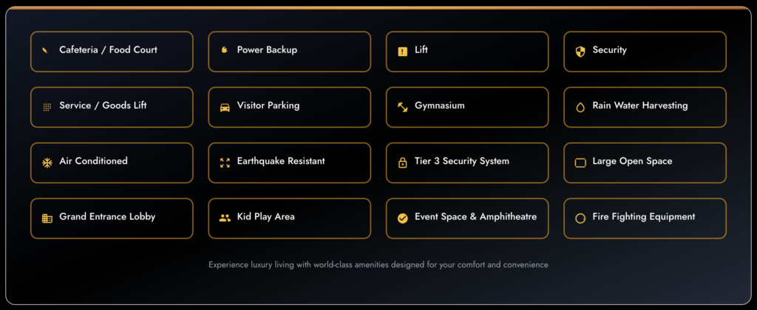Select the Fire Fighting Equipment card

645,218
